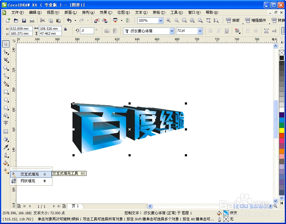
Task: Click the Print icon
Action: (x=32, y=20)
